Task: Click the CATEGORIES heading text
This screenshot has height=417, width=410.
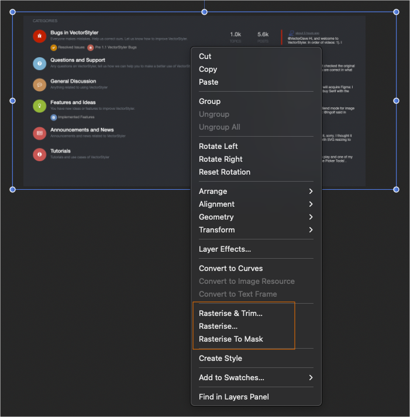Action: click(x=45, y=21)
